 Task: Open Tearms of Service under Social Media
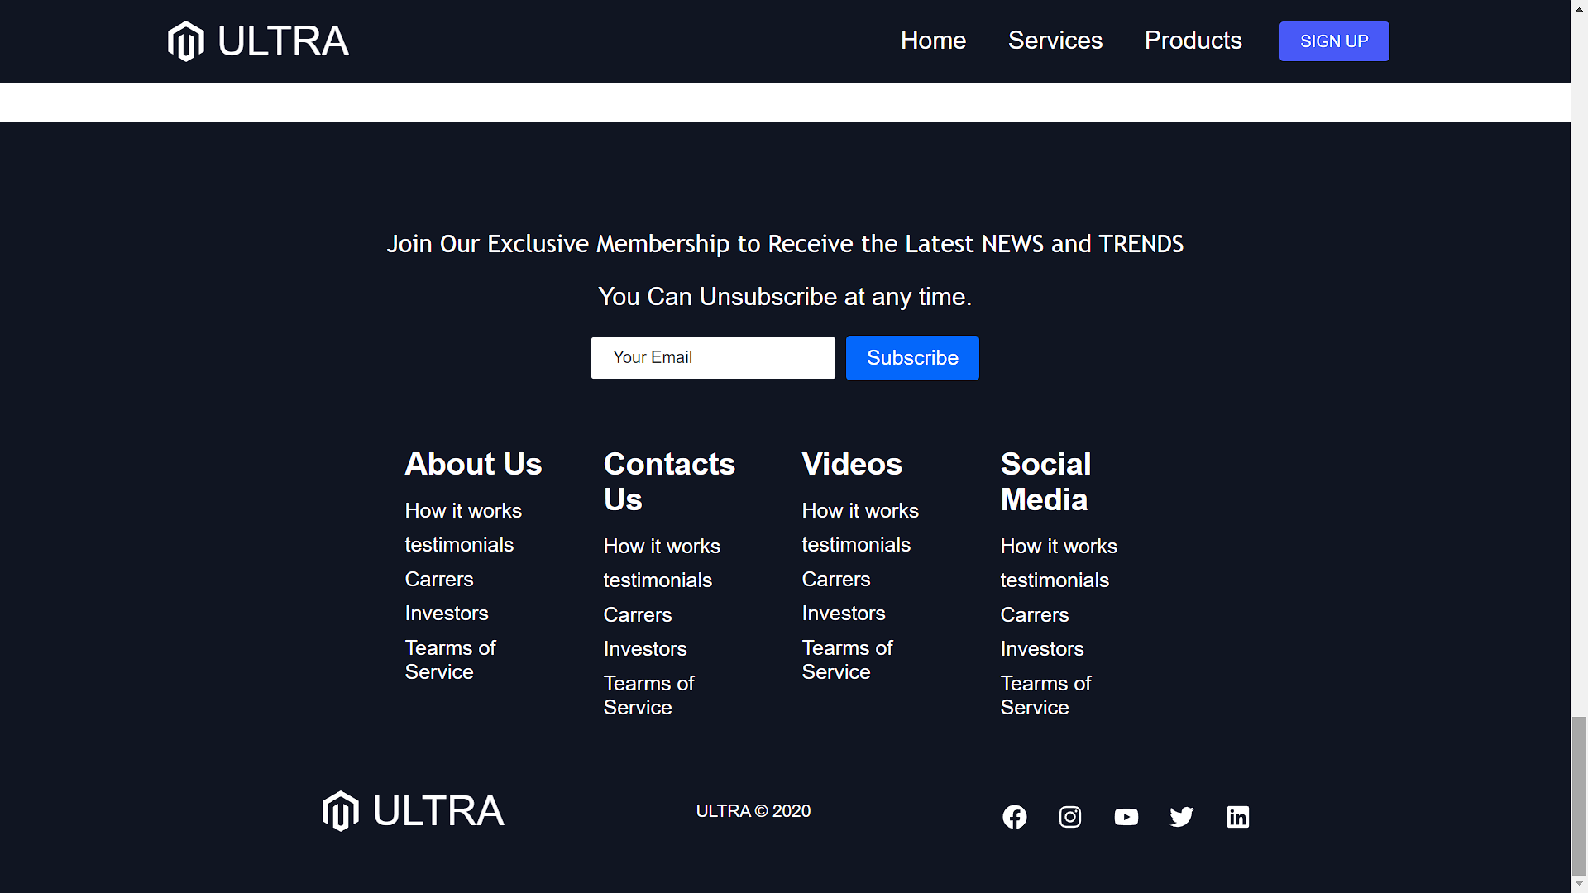[1046, 695]
